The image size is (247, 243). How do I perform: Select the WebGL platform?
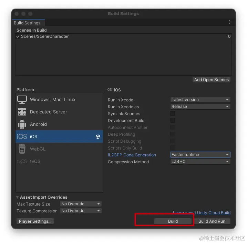(59, 149)
